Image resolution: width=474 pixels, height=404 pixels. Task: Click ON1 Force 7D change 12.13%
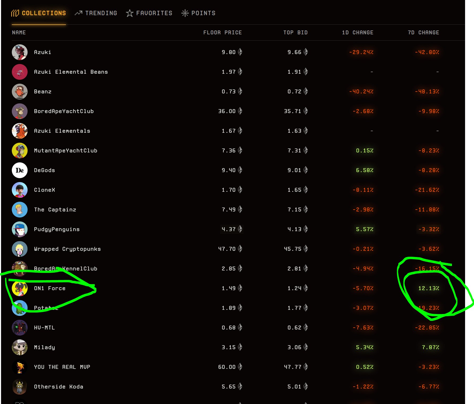(x=429, y=288)
